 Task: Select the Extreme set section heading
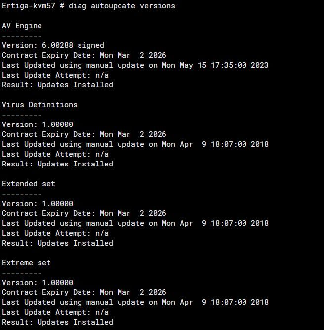tap(27, 263)
